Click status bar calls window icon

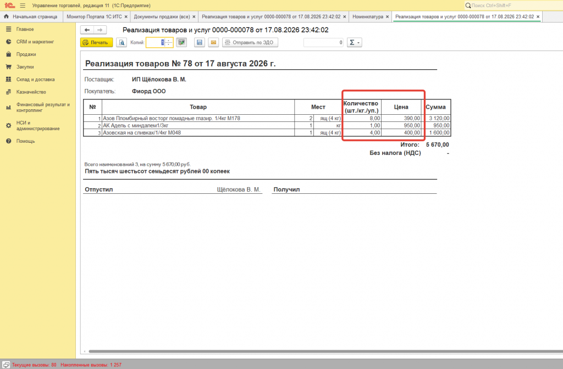[x=6, y=365]
